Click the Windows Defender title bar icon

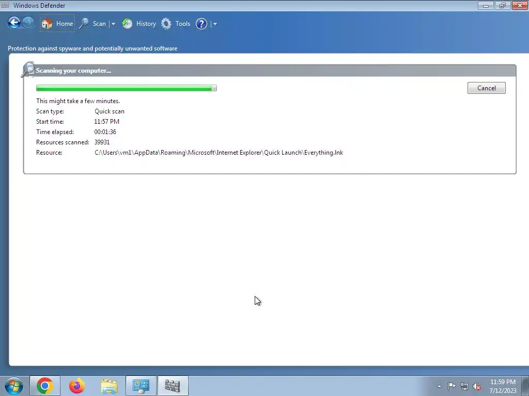[5, 5]
